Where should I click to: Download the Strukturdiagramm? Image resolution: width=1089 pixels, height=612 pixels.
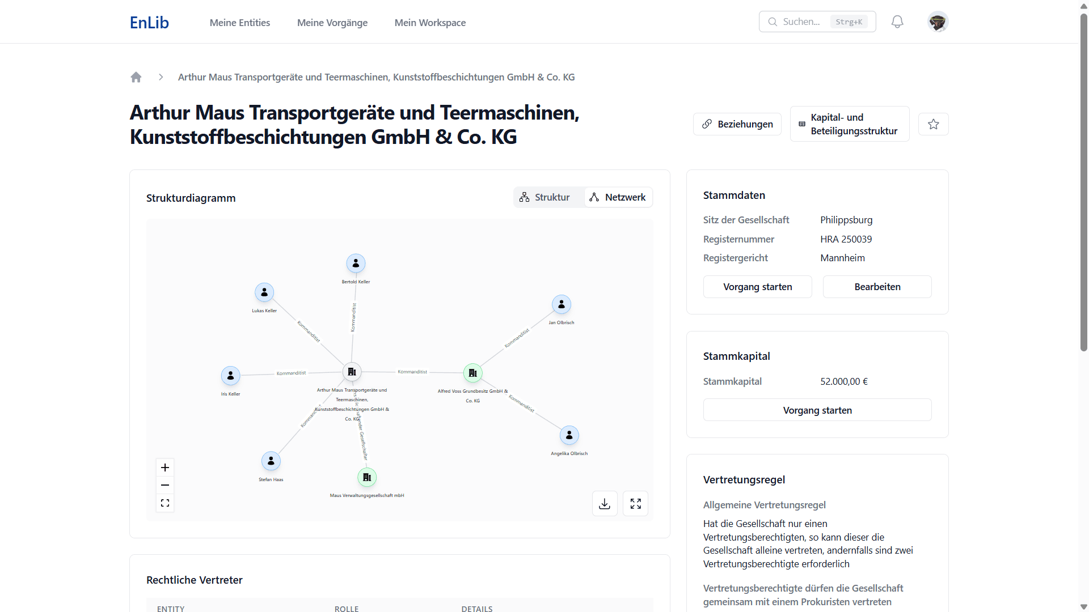(x=605, y=503)
